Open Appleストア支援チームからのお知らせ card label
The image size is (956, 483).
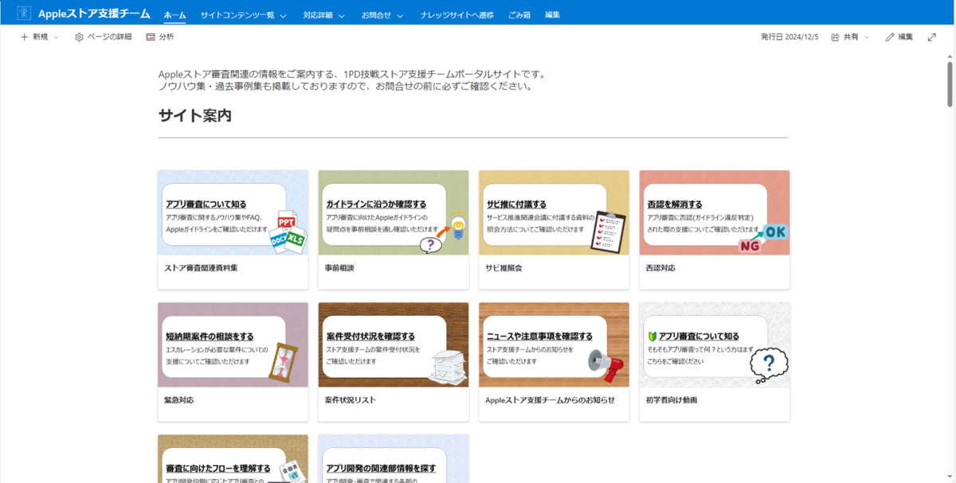tap(550, 400)
